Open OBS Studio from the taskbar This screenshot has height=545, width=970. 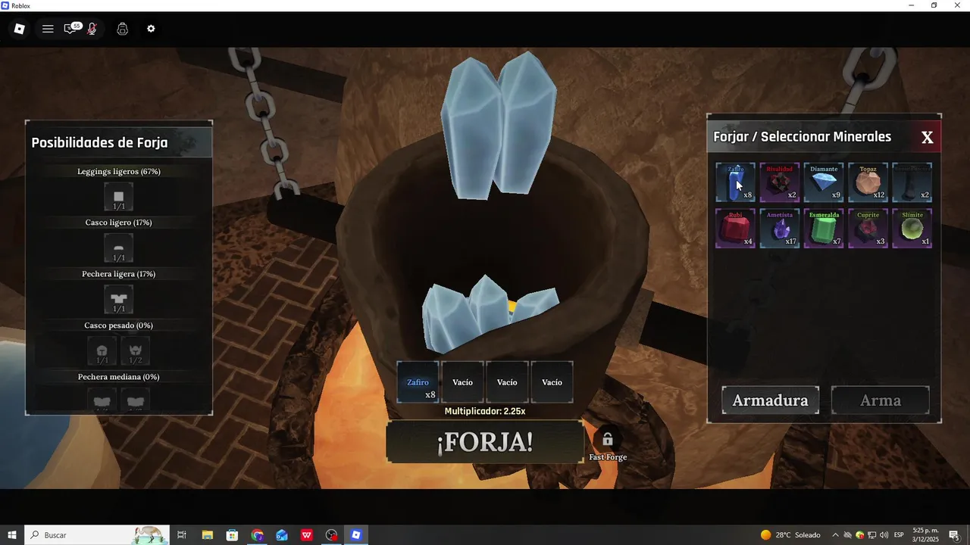click(x=332, y=535)
